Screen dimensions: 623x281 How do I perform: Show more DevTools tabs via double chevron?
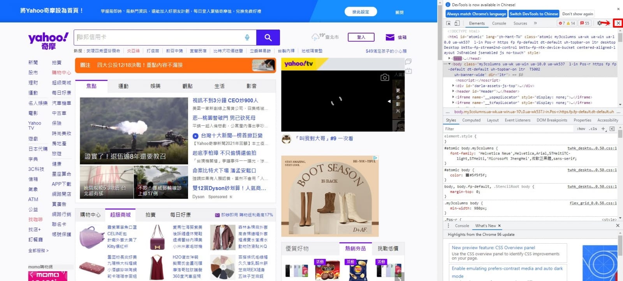pyautogui.click(x=535, y=23)
